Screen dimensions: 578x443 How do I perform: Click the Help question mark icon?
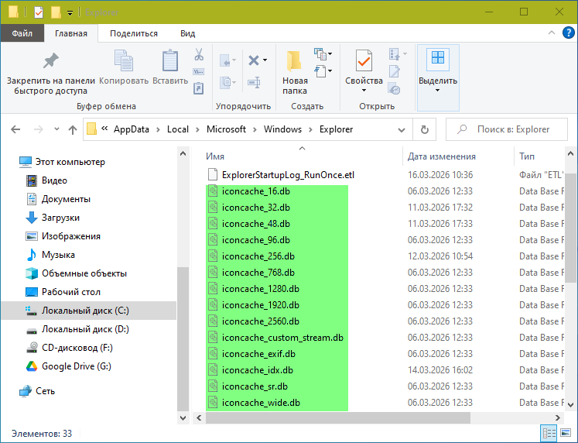pyautogui.click(x=569, y=33)
